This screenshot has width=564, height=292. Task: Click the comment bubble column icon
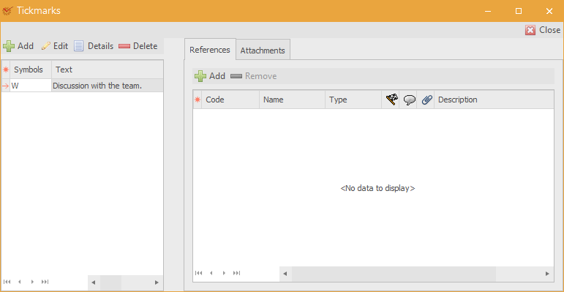[410, 100]
